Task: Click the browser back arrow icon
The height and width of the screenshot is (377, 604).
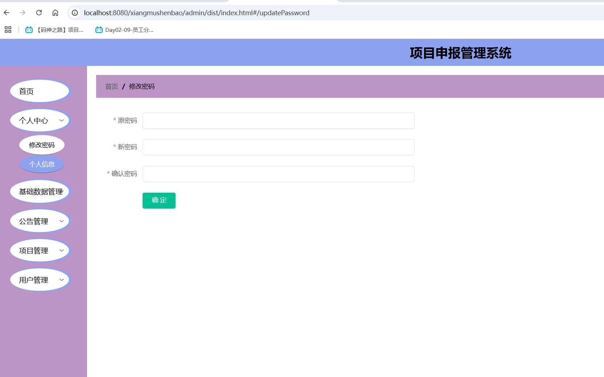Action: click(x=7, y=13)
